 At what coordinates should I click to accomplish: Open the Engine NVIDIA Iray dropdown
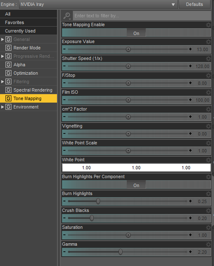pyautogui.click(x=98, y=4)
